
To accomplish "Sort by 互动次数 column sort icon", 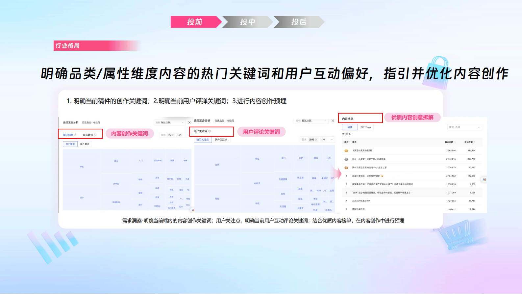I will (x=475, y=142).
